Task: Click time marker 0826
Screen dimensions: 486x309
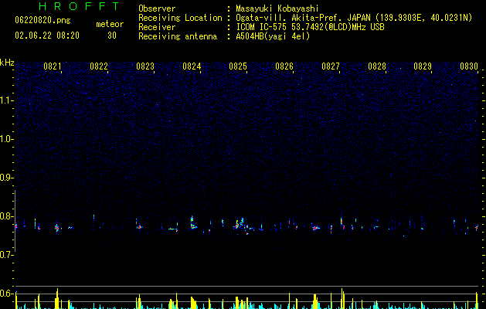Action: [x=284, y=66]
